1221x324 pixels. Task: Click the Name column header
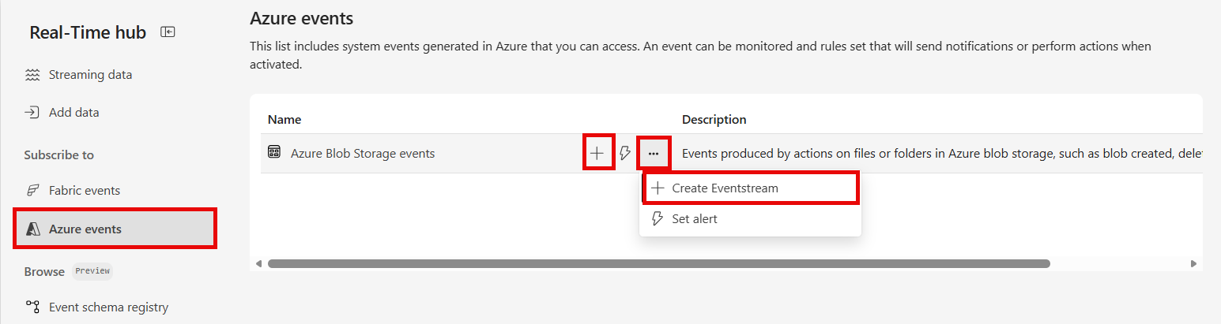[x=285, y=120]
